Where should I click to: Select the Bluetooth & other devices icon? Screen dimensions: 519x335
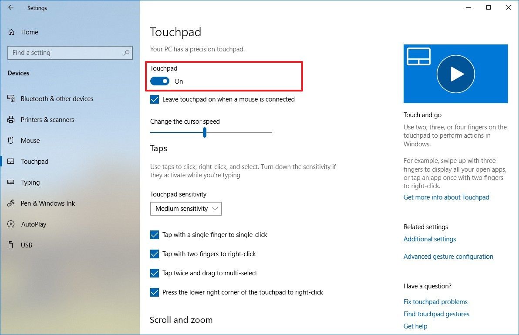10,98
